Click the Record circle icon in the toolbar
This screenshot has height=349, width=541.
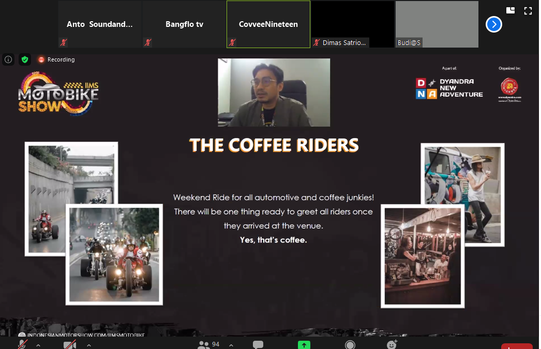(x=350, y=345)
